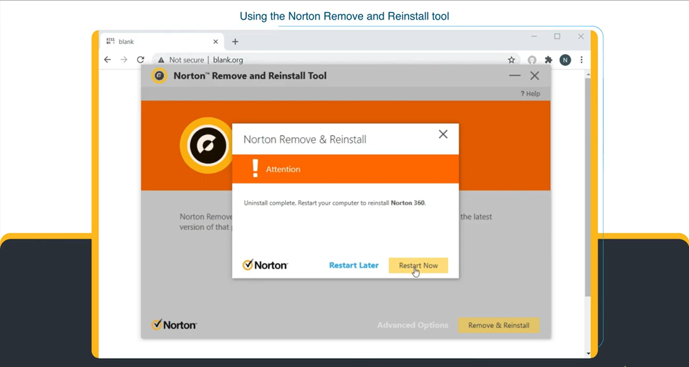Select the blank browser tab
This screenshot has width=689, height=367.
pyautogui.click(x=161, y=42)
